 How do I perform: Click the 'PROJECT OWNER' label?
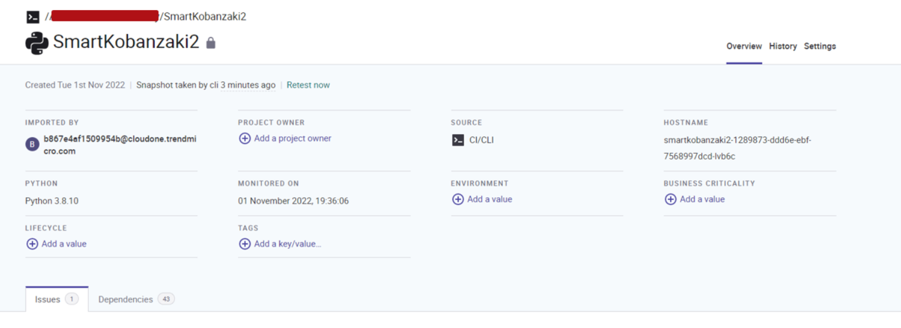[271, 123]
